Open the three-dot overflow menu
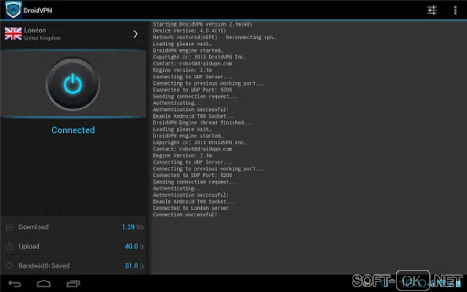 coord(455,10)
